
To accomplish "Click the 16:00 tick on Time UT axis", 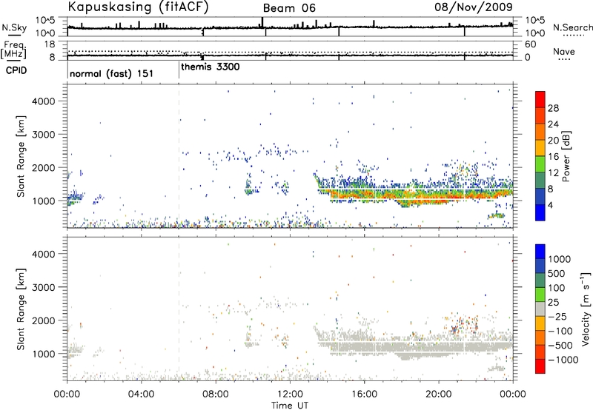I will point(364,394).
